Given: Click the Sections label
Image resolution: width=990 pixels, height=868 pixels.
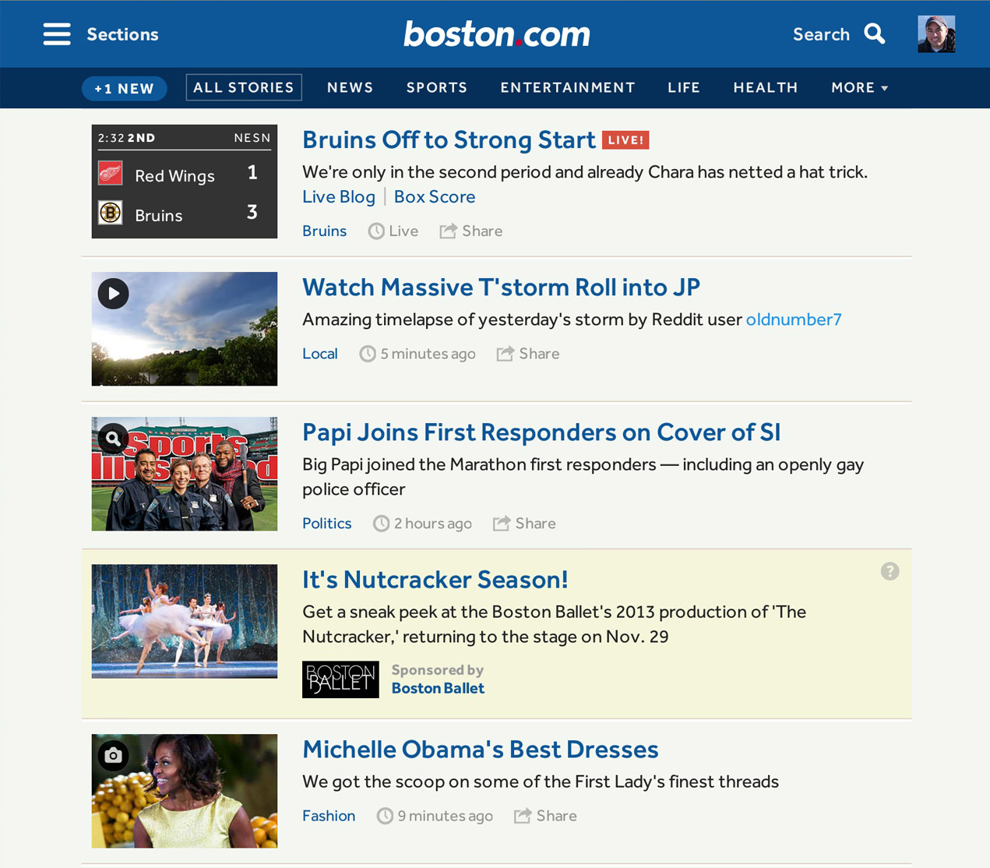Looking at the screenshot, I should point(122,34).
